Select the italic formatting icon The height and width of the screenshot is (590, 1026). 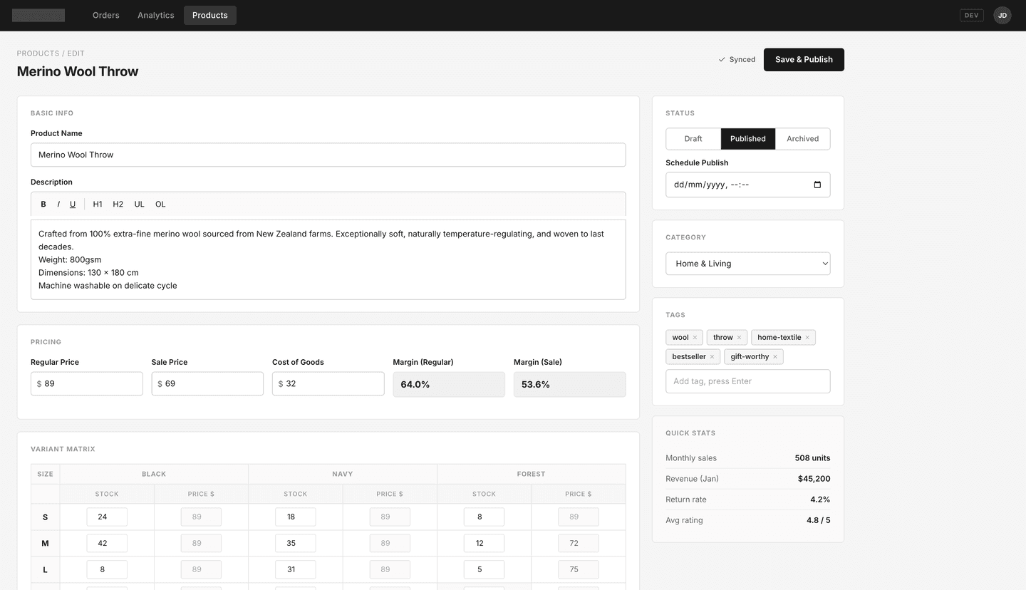pyautogui.click(x=57, y=204)
